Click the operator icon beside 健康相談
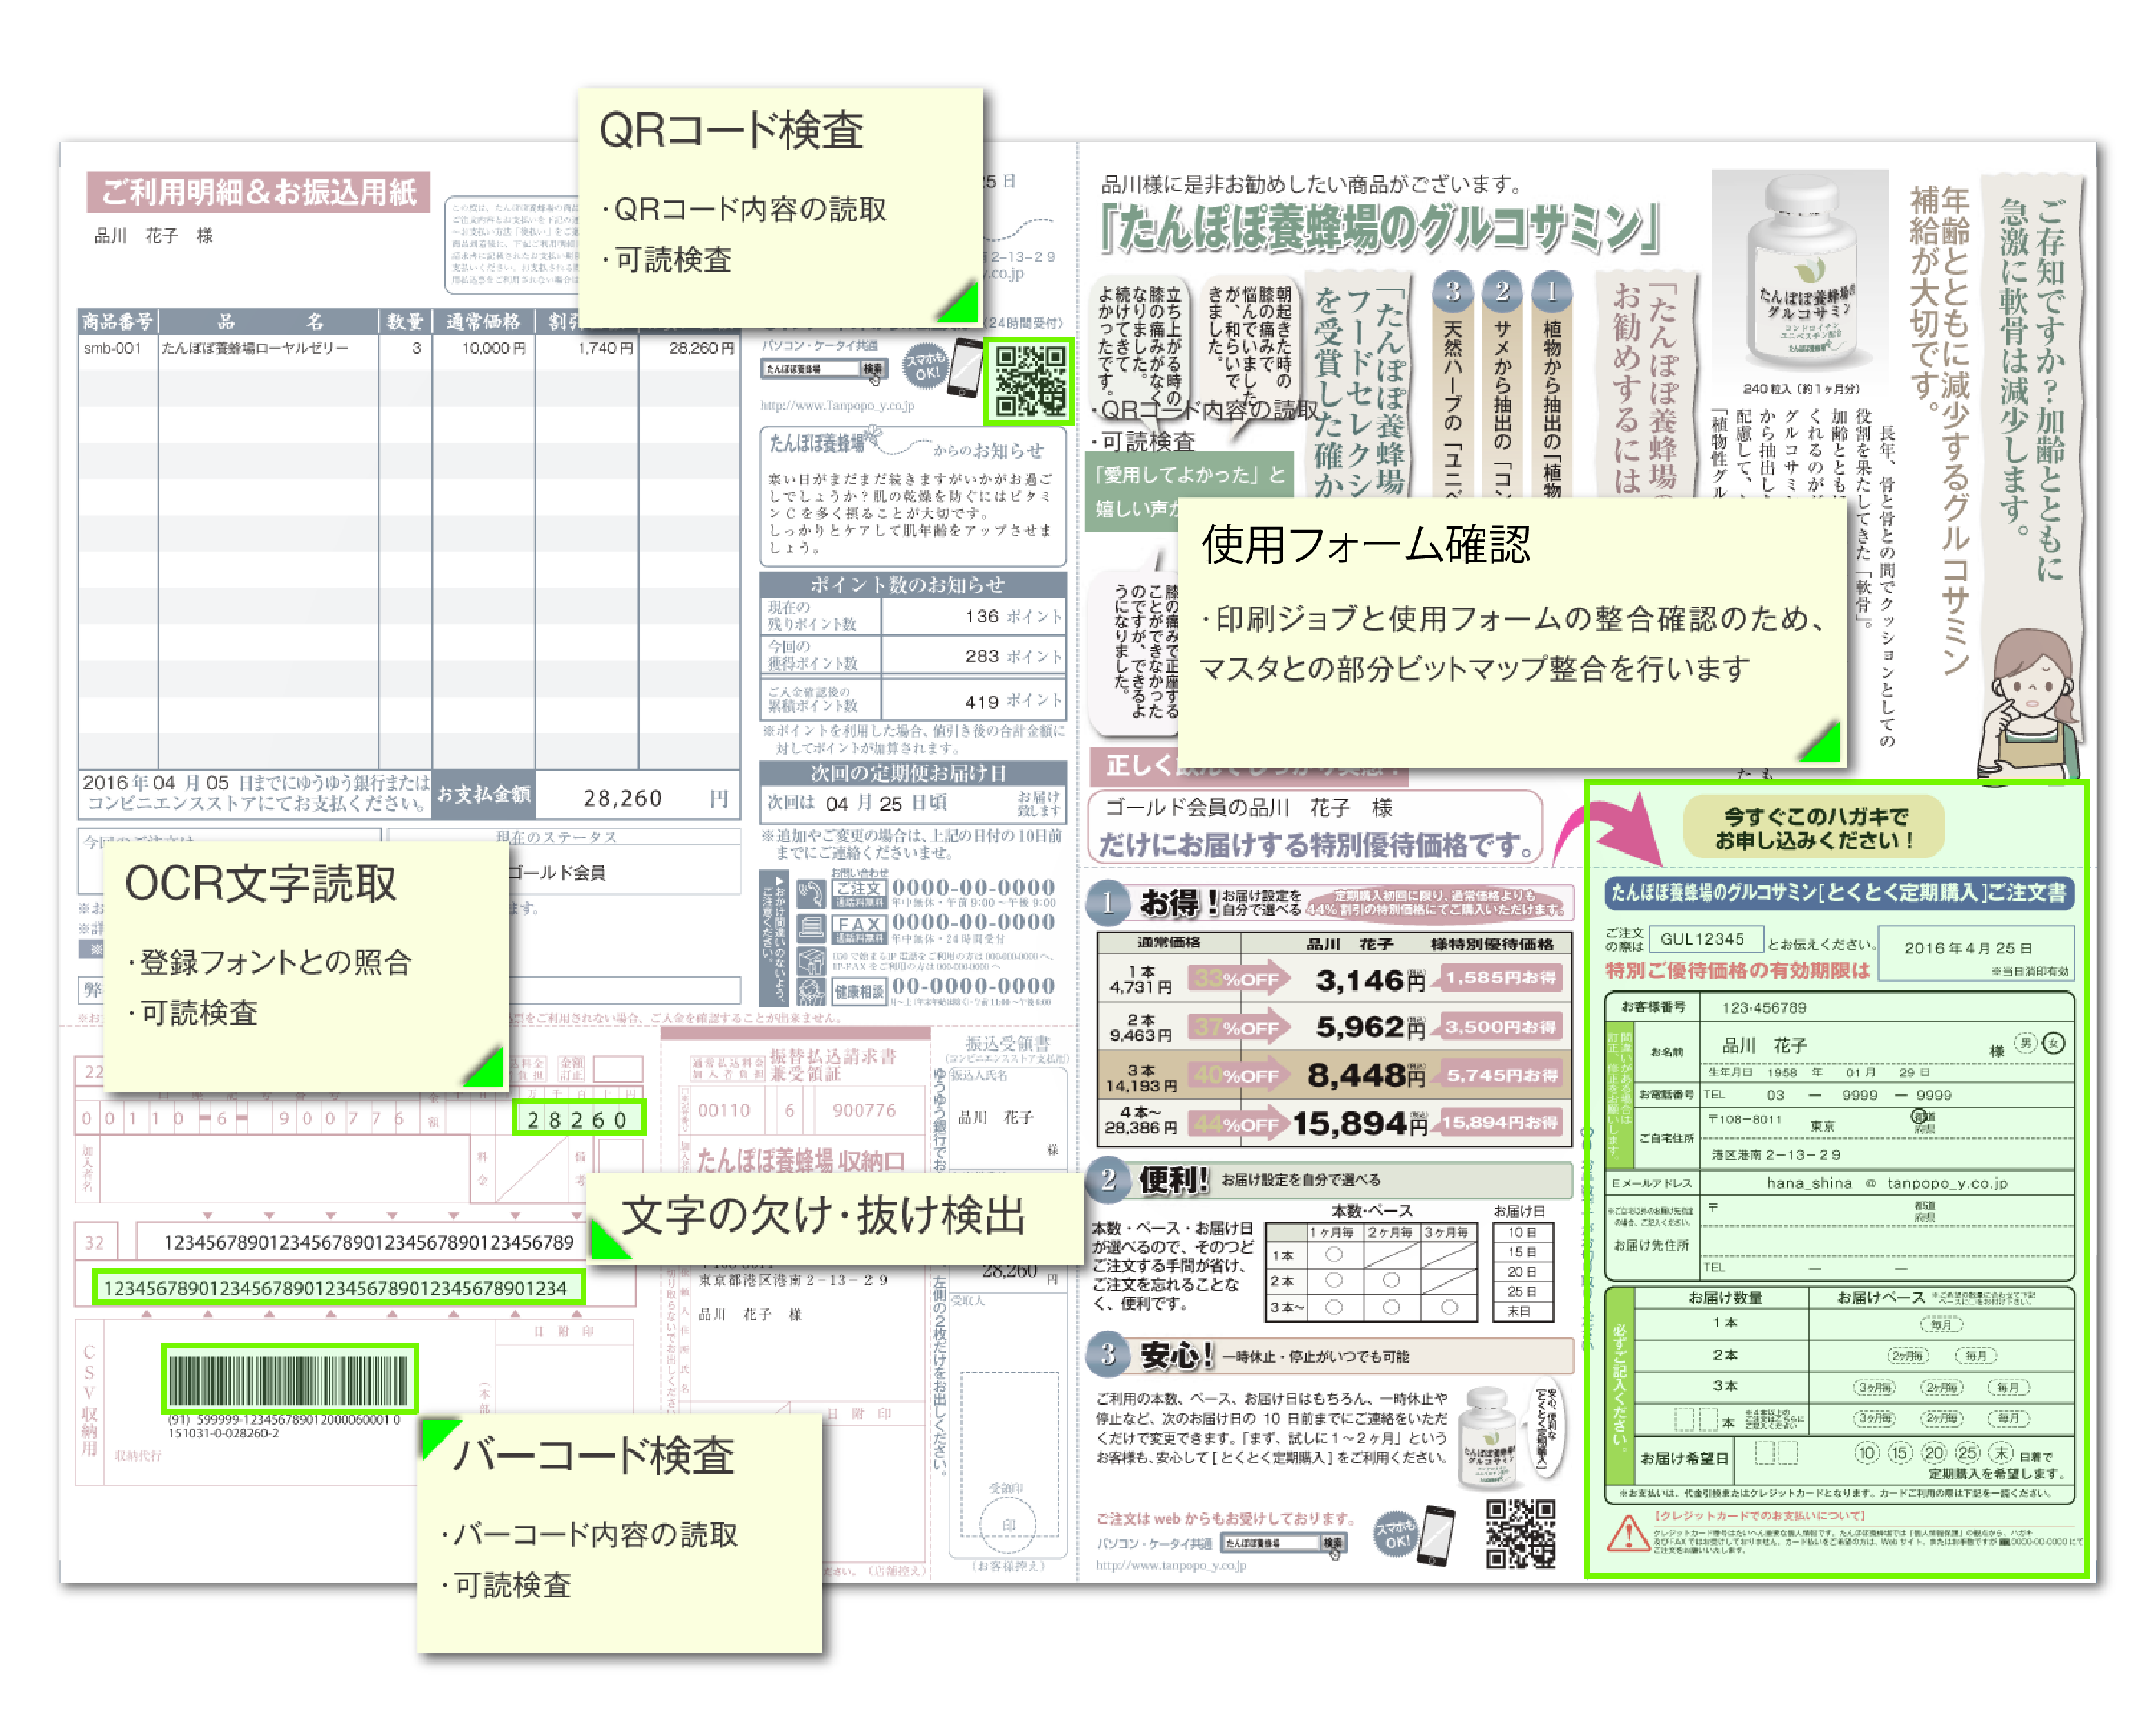 (811, 991)
